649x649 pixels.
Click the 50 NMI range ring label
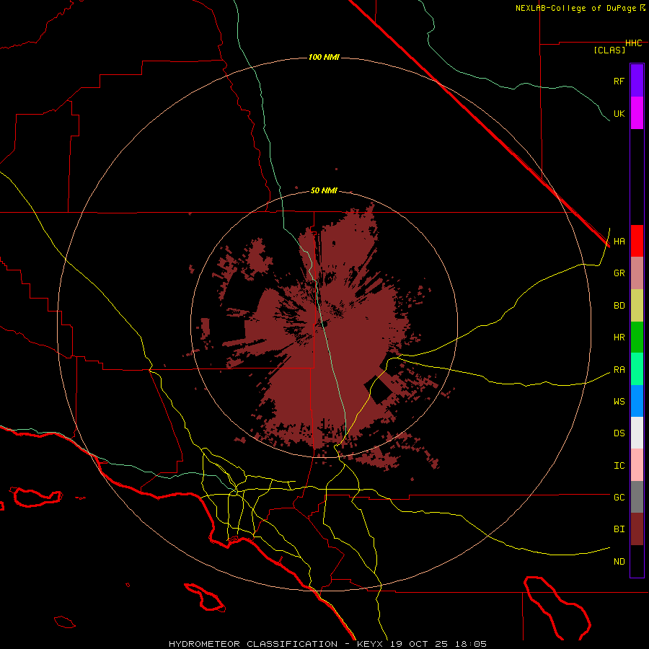(x=324, y=190)
